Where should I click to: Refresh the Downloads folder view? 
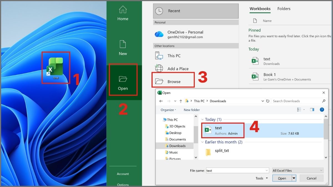pyautogui.click(x=268, y=101)
